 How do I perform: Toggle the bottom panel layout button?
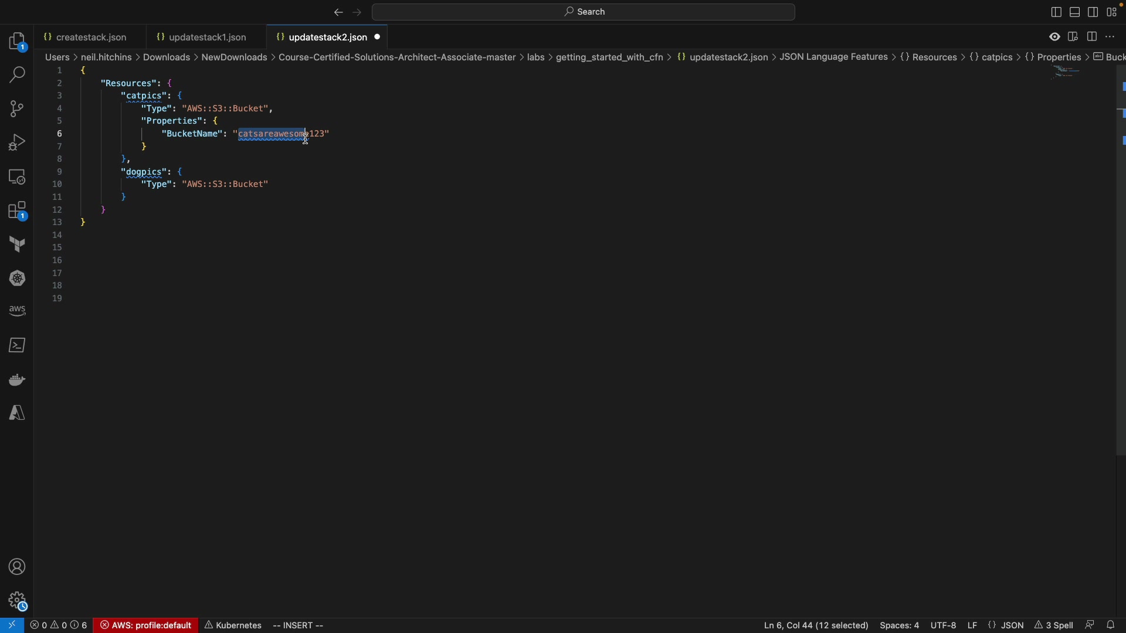coord(1075,12)
